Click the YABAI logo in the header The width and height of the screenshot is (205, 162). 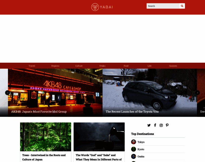(x=102, y=7)
